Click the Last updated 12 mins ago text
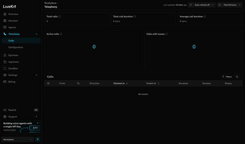This screenshot has width=245, height=144. pyautogui.click(x=175, y=5)
